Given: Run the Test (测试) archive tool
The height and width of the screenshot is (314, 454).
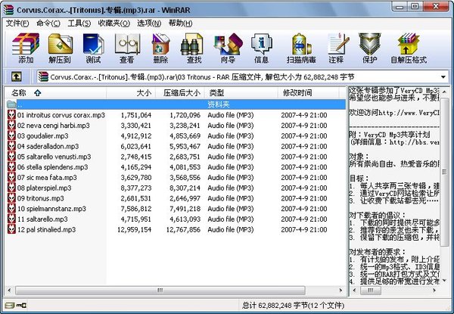Looking at the screenshot, I should click(93, 48).
